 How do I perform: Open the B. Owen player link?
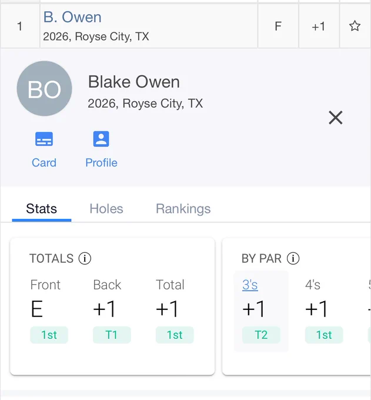[x=72, y=17]
